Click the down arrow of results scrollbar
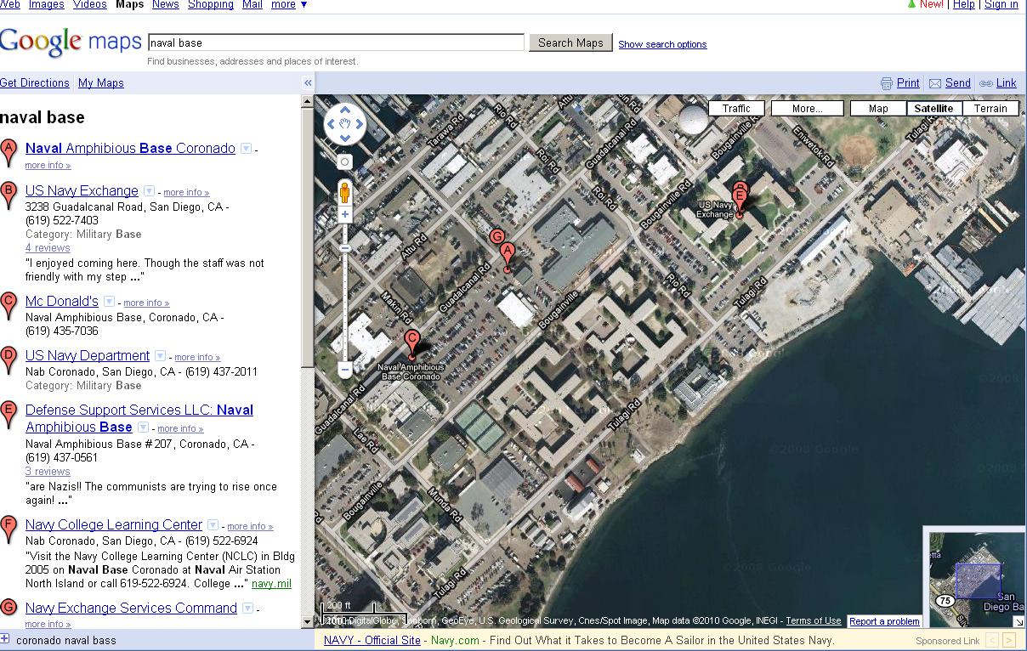Screen dimensions: 1027x651 (x=308, y=622)
